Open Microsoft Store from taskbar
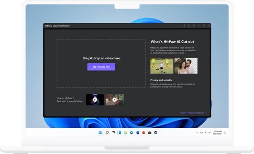This screenshot has width=254, height=154. 150,132
